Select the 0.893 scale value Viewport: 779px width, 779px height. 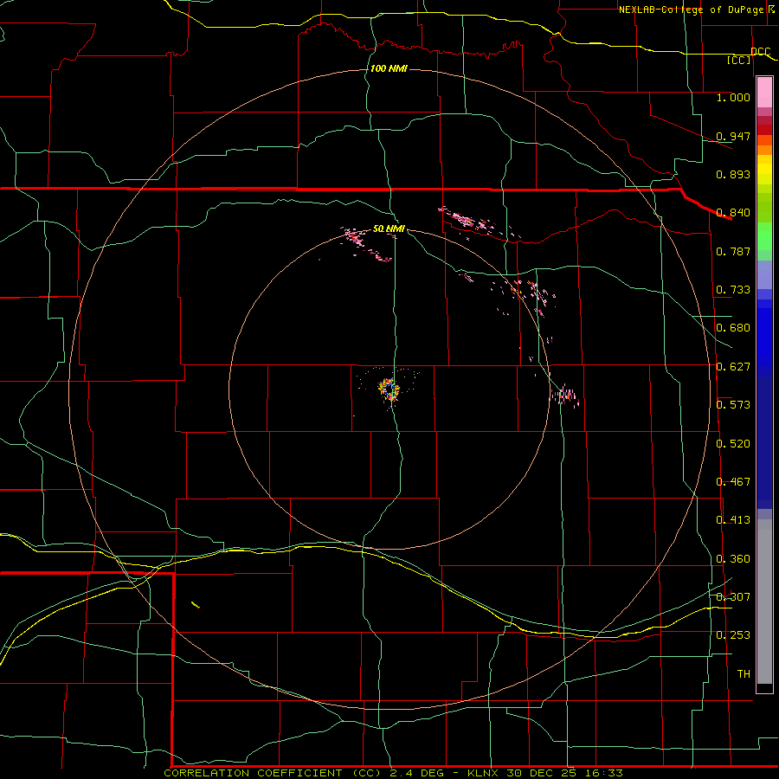tap(733, 174)
